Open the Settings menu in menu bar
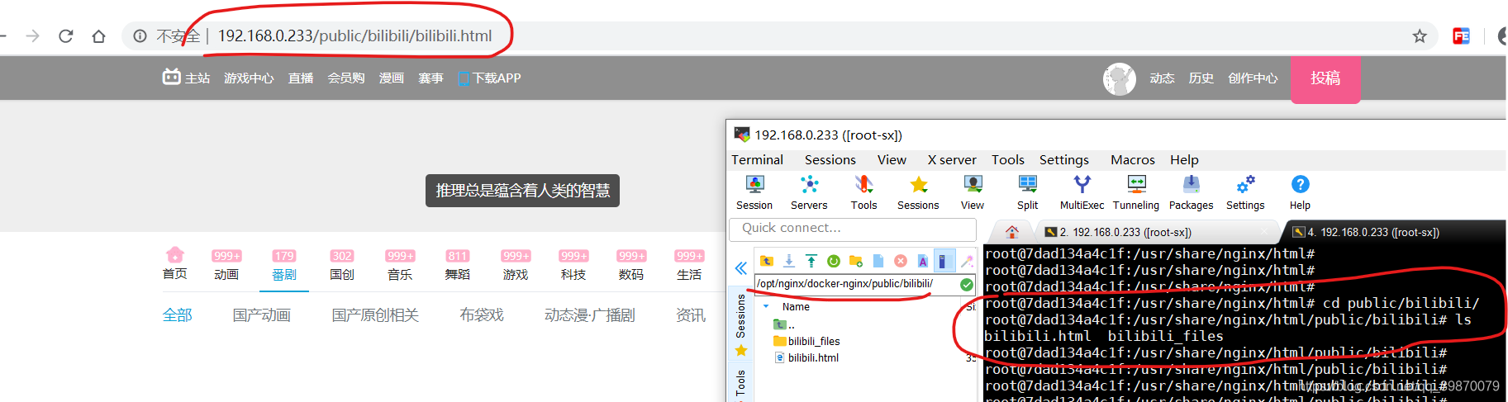 coord(1064,159)
